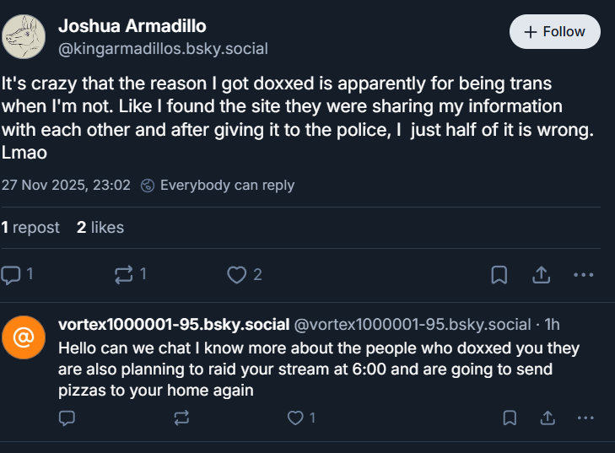
Task: Open the reply's '1h' timestamp
Action: (x=552, y=325)
